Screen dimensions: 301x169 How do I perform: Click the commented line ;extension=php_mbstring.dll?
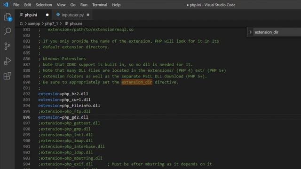point(70,158)
